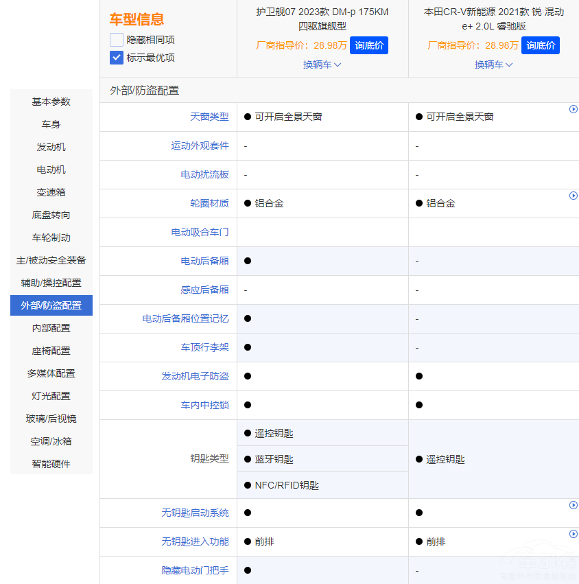Select 发动机 in the sidebar
The width and height of the screenshot is (579, 584).
pyautogui.click(x=51, y=147)
